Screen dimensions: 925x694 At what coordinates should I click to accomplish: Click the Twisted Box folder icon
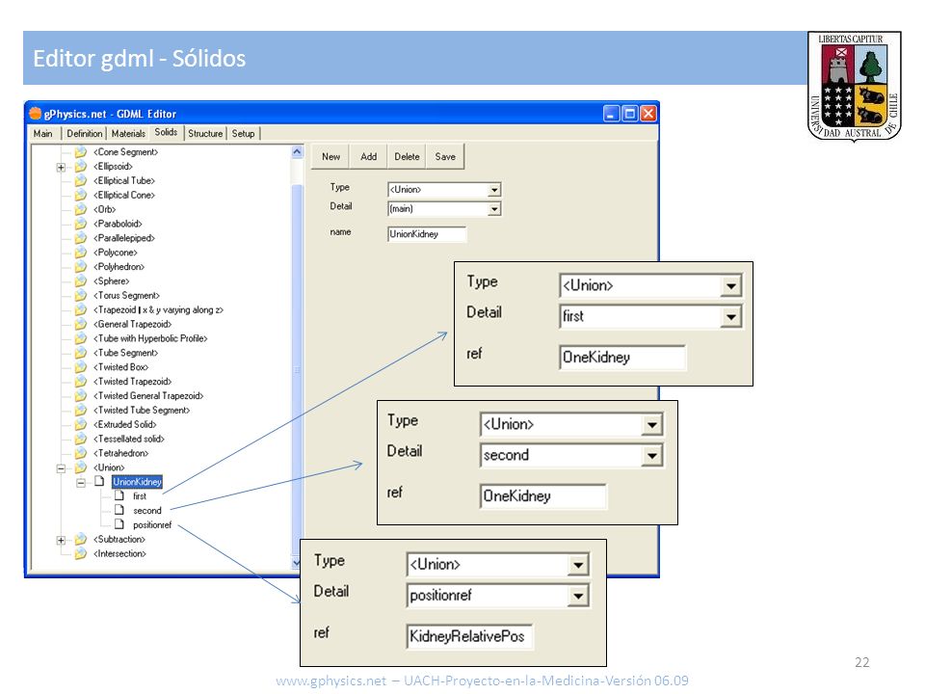(x=81, y=367)
